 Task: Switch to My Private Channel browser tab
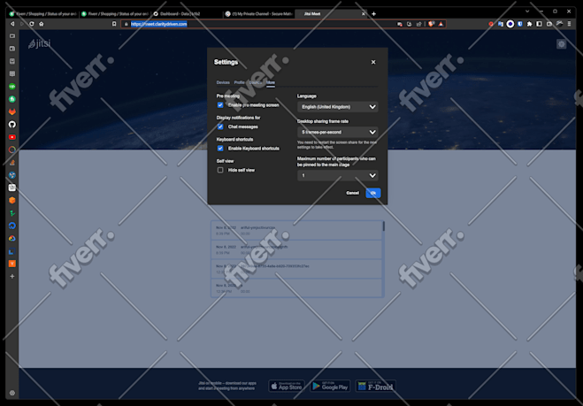258,14
